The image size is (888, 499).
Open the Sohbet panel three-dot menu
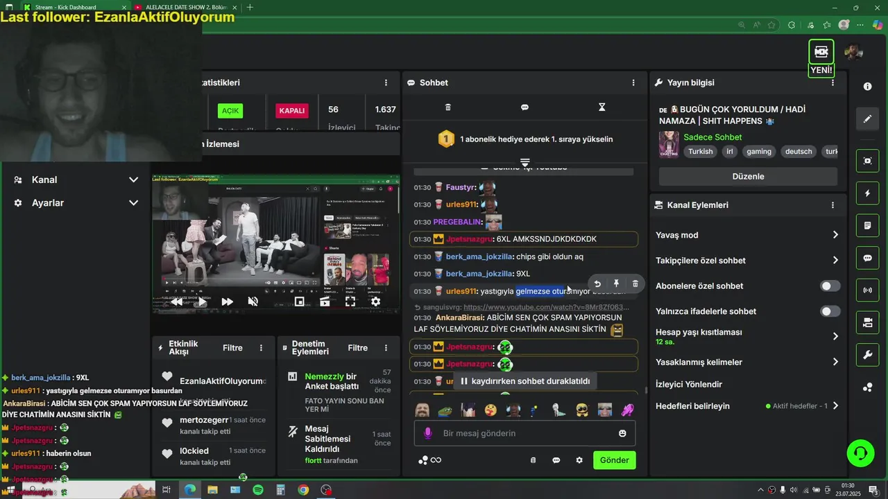point(633,82)
